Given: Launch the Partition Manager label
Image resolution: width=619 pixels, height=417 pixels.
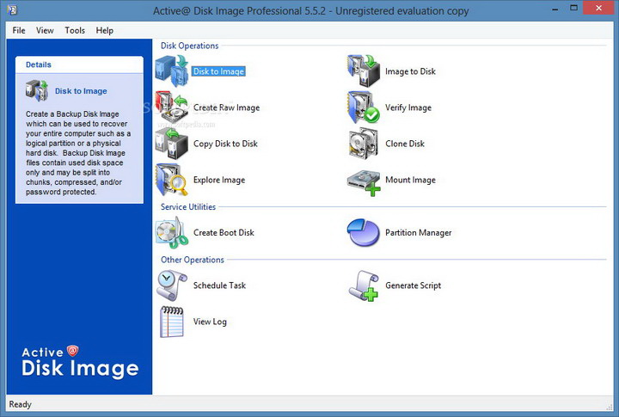Looking at the screenshot, I should (418, 233).
